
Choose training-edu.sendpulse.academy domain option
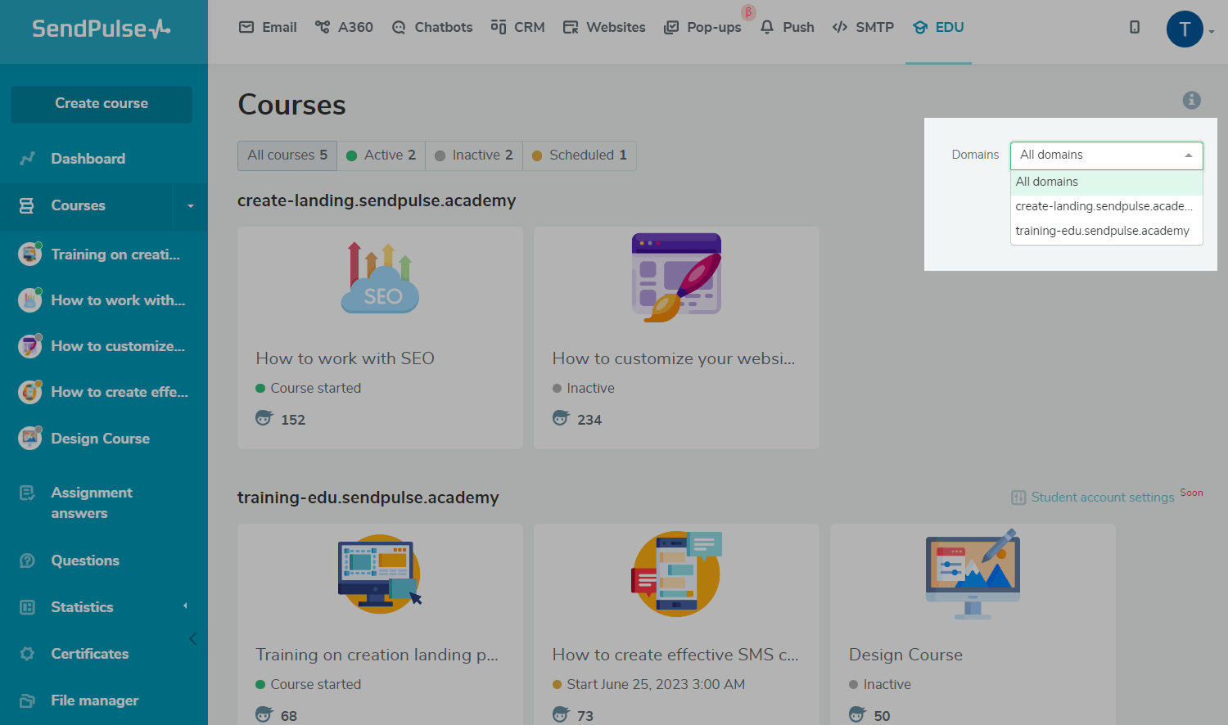1107,231
